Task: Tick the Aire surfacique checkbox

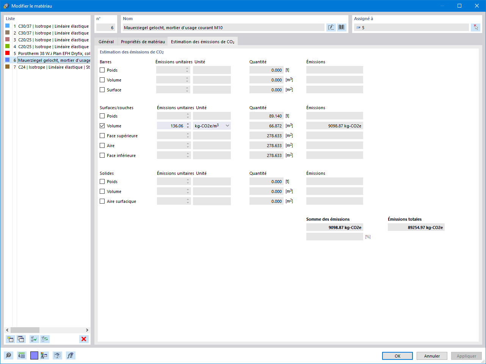Action: pos(102,201)
